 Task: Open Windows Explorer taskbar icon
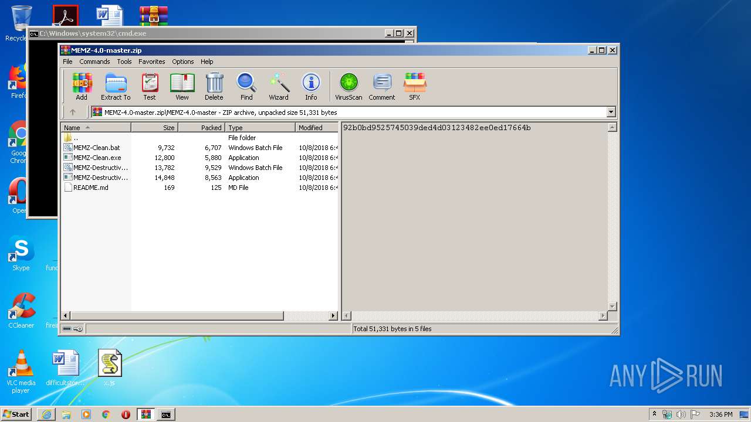[66, 414]
